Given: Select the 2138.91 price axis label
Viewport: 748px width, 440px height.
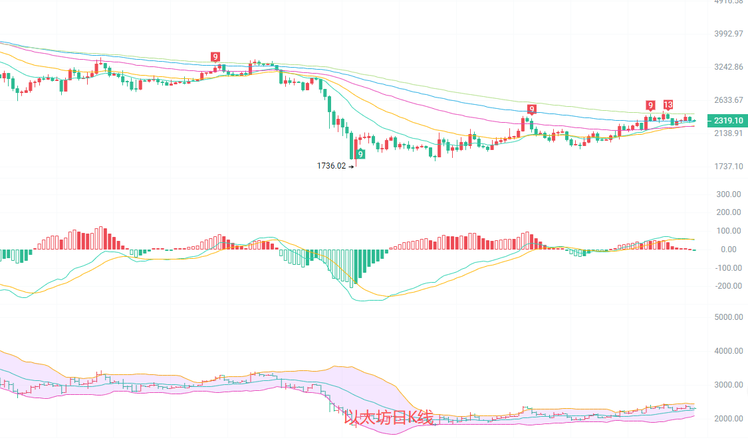Looking at the screenshot, I should [x=729, y=133].
